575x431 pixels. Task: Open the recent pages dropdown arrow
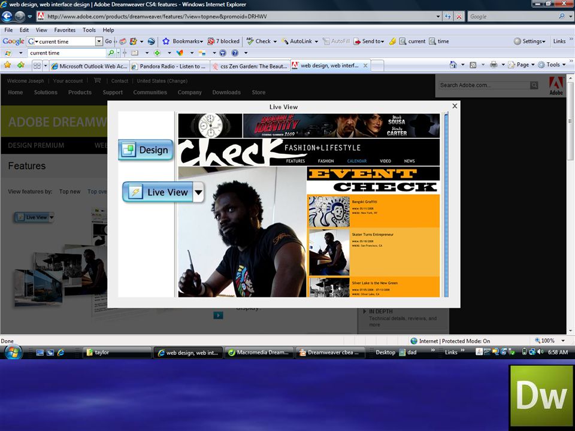pyautogui.click(x=30, y=17)
